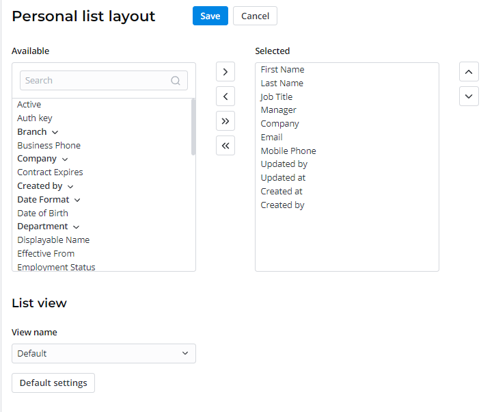Viewport: 494px width, 412px height.
Task: Cancel the layout changes
Action: (x=255, y=16)
